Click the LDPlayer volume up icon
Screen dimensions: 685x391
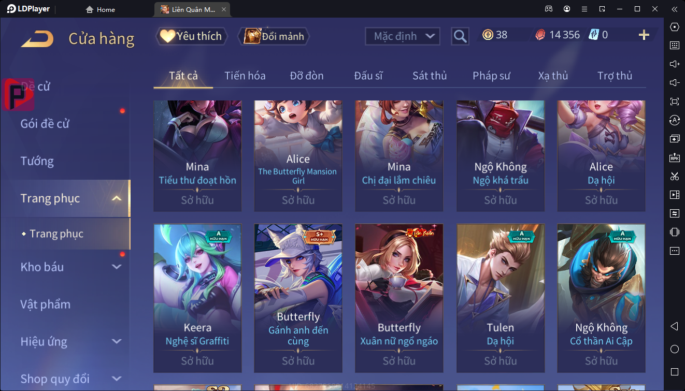674,64
